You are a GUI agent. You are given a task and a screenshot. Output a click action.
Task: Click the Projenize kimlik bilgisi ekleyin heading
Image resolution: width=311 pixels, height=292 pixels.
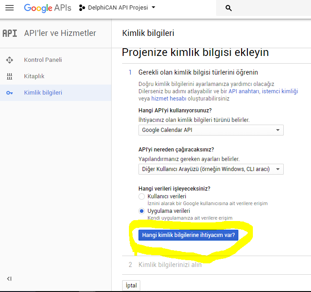coord(195,52)
